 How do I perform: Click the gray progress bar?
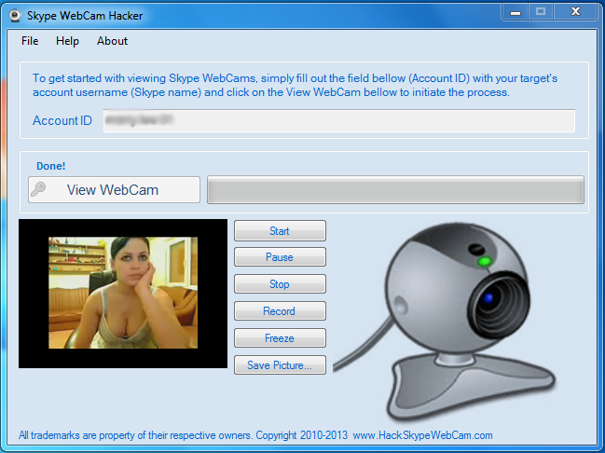pyautogui.click(x=395, y=190)
